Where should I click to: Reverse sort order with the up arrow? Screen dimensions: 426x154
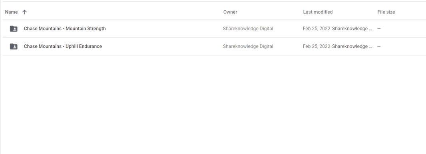coord(24,12)
